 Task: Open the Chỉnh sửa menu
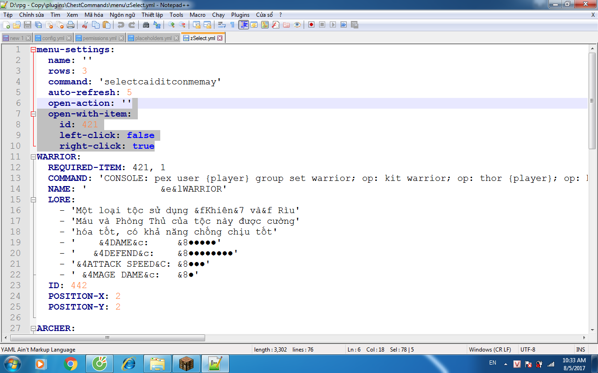click(x=31, y=15)
